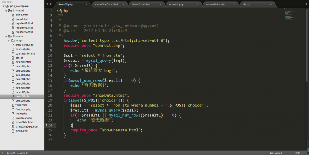Click the next tab arrow
This screenshot has height=155, width=309.
click(x=51, y=3)
